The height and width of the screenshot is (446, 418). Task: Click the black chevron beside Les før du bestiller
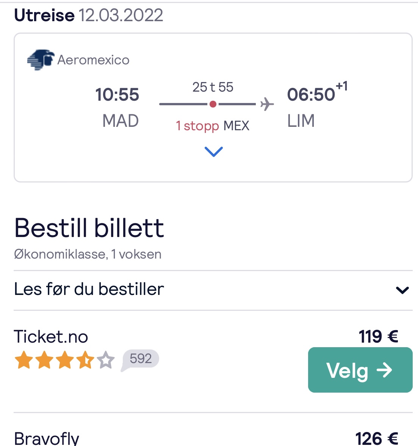point(402,290)
